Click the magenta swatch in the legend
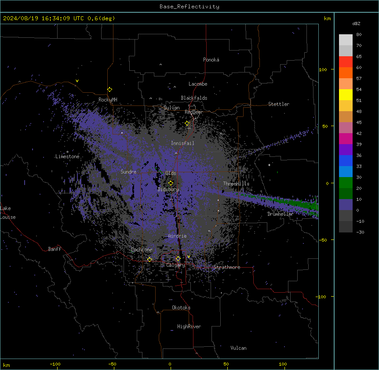This screenshot has height=370, width=379. [x=346, y=138]
